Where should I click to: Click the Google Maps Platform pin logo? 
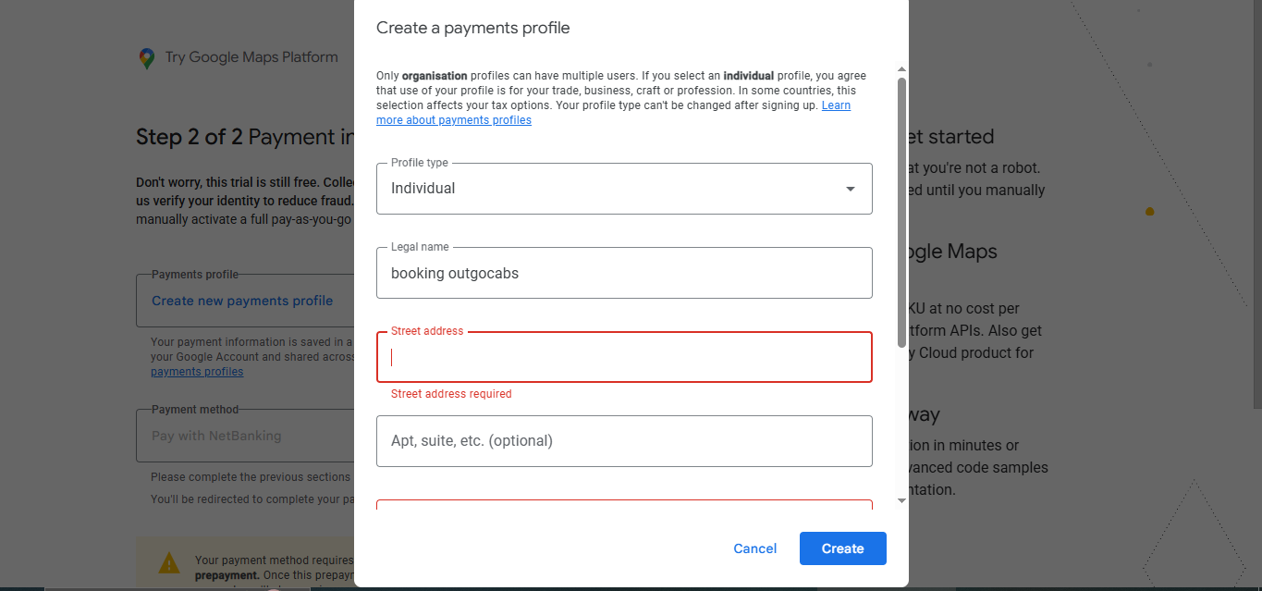click(146, 58)
